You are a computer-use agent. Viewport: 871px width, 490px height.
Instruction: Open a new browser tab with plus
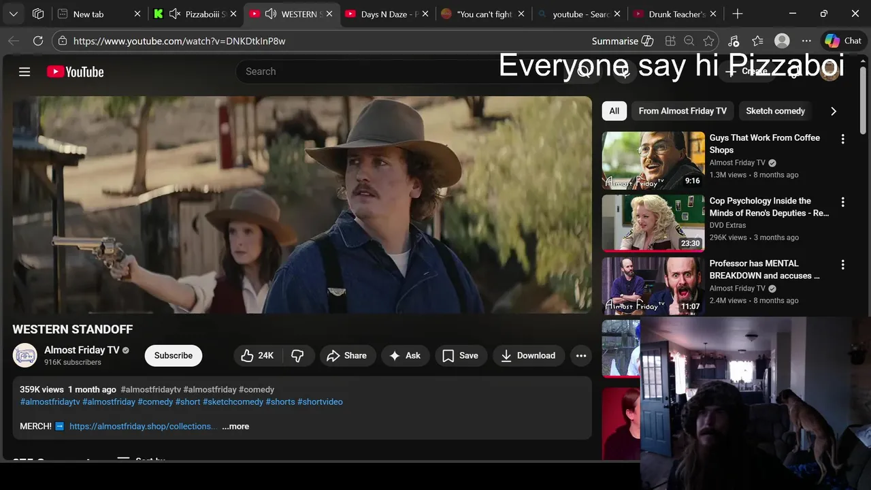point(738,14)
